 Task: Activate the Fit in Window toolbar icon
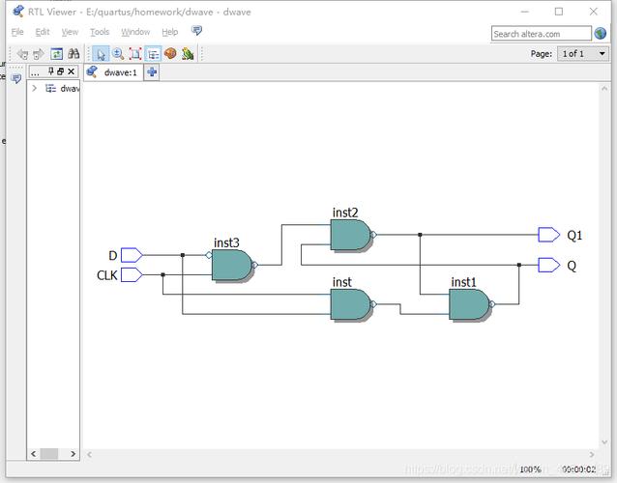click(135, 53)
